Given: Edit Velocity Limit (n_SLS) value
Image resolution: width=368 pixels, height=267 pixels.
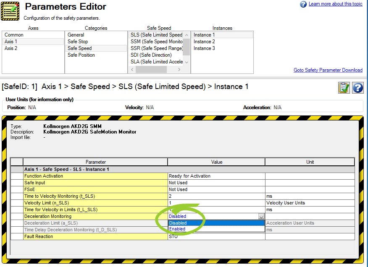Looking at the screenshot, I should [x=216, y=203].
